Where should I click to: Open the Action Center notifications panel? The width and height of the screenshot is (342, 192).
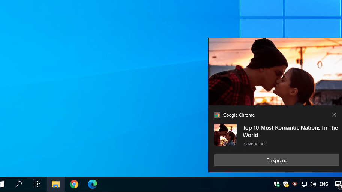point(338,184)
